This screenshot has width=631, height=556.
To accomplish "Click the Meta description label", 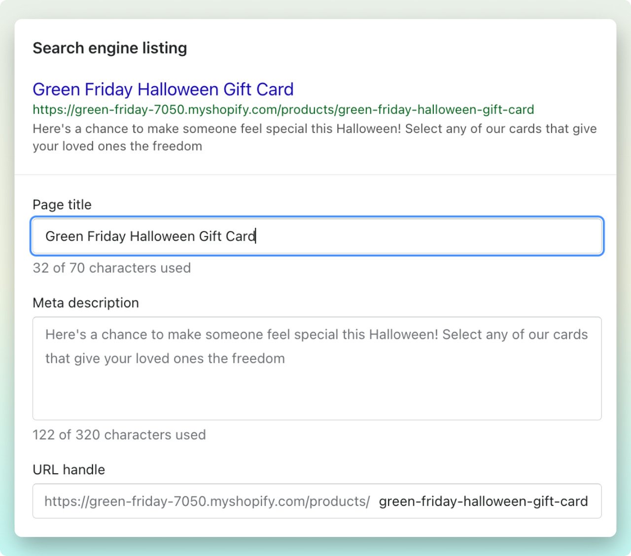I will coord(86,302).
